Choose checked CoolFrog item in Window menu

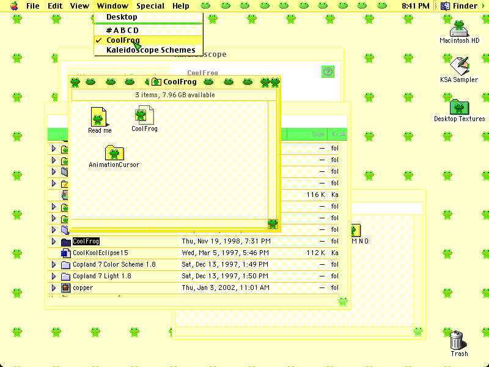click(x=149, y=40)
